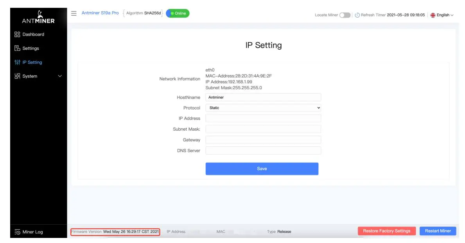Click the Online status badge
This screenshot has width=465, height=243.
[x=177, y=13]
